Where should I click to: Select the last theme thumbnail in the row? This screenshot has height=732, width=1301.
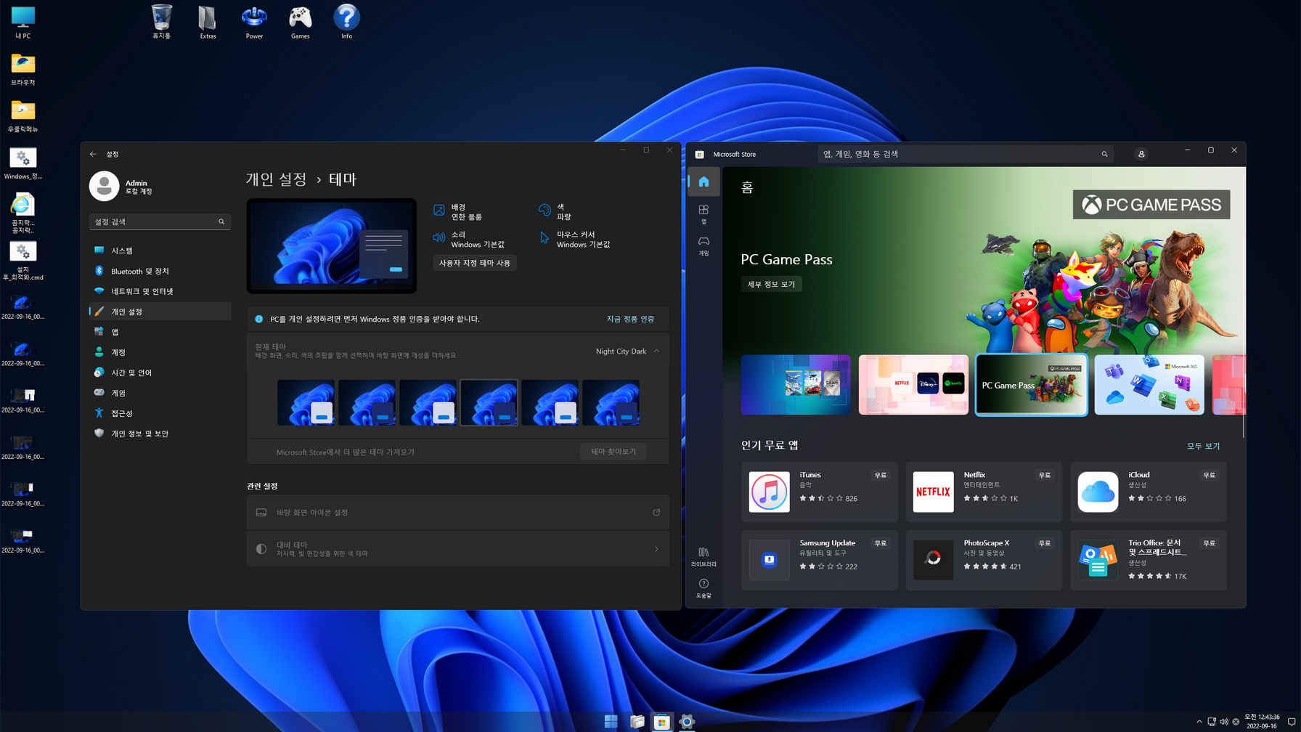tap(611, 402)
